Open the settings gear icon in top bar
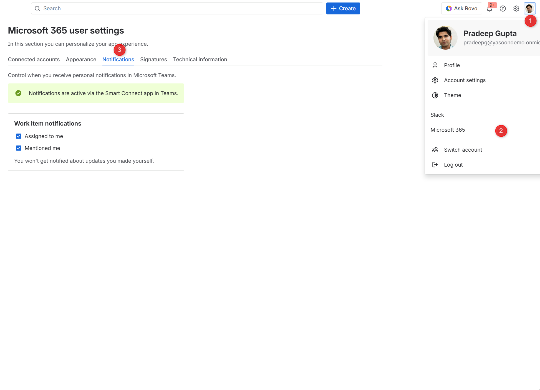 pyautogui.click(x=516, y=9)
